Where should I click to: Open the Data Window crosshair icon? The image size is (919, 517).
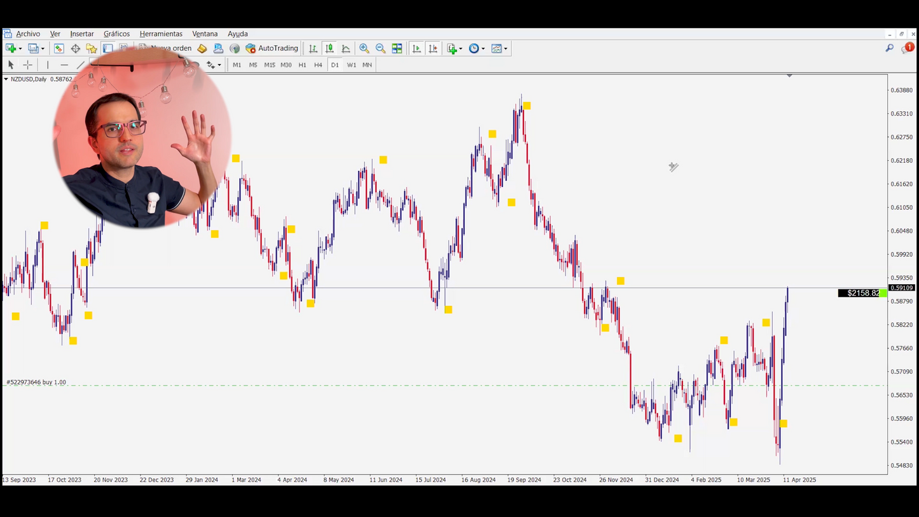pos(75,48)
